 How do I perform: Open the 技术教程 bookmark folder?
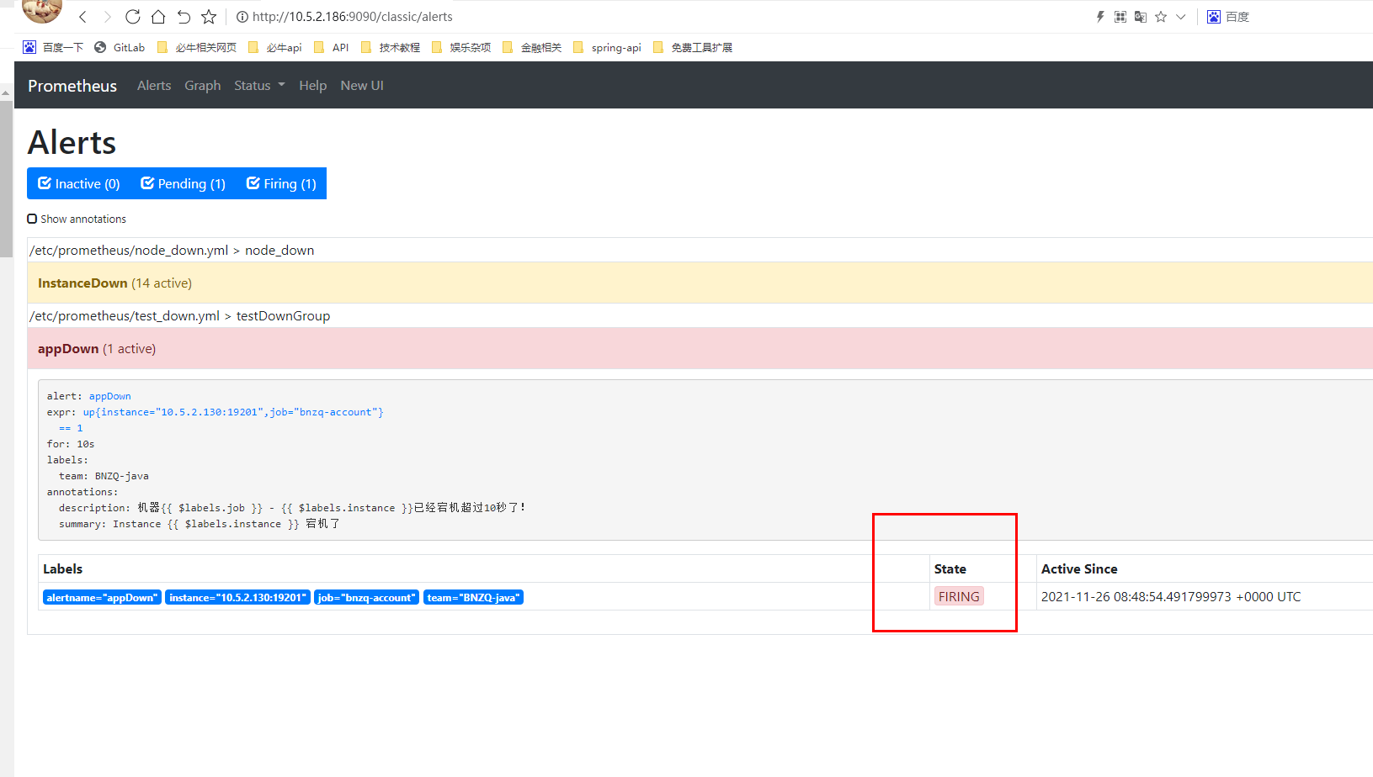tap(391, 48)
